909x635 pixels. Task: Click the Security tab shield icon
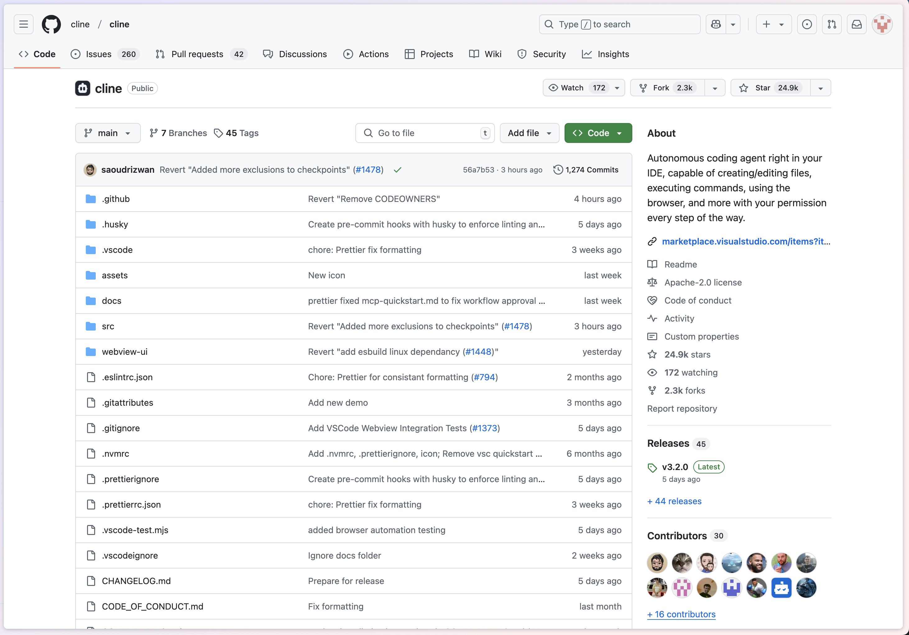[522, 54]
